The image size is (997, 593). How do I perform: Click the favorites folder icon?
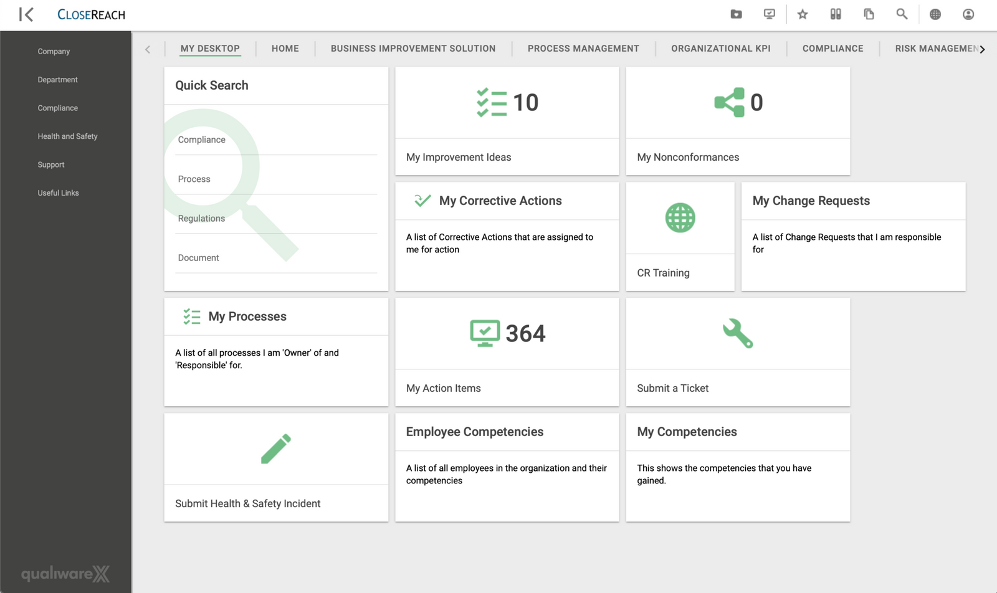(736, 14)
